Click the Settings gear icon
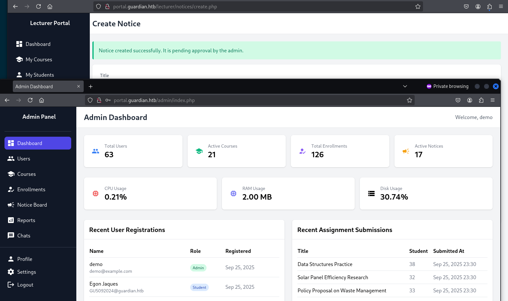The image size is (508, 301). pos(11,272)
